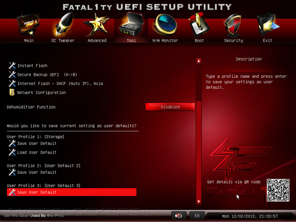Click Get details via QR code text
The image size is (296, 222).
tap(234, 182)
